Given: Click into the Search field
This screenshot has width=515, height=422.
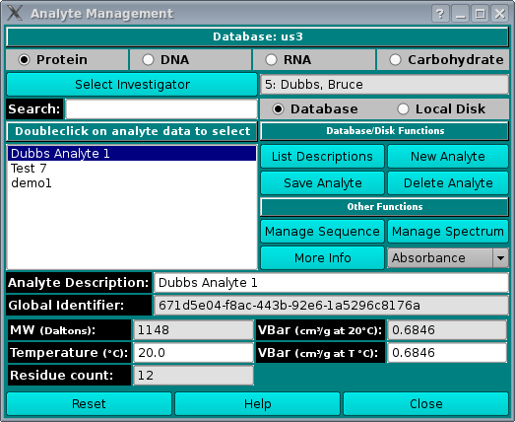Looking at the screenshot, I should [x=161, y=108].
